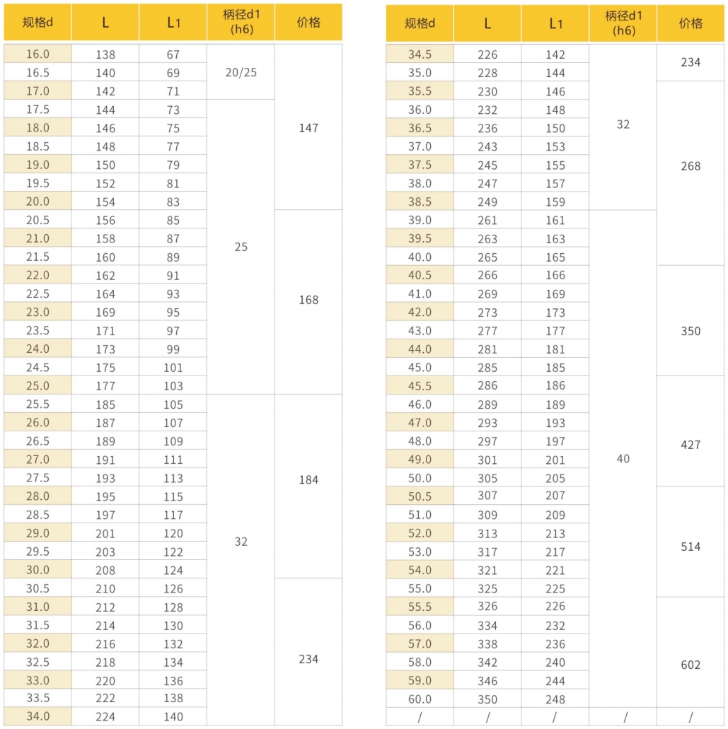This screenshot has width=728, height=729.
Task: Click the price cell showing 147
Action: pyautogui.click(x=308, y=128)
